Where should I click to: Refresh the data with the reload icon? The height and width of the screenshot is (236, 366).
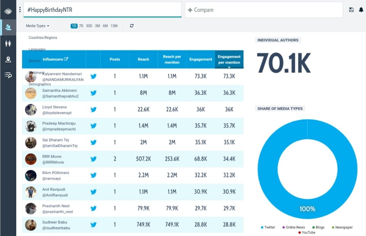pos(131,26)
